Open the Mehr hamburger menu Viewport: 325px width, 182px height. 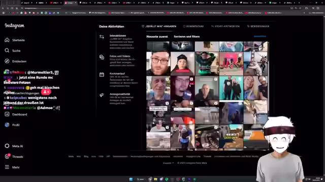(7, 167)
